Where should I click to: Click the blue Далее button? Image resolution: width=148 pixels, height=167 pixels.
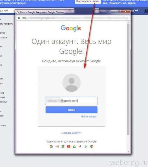pos(71,110)
